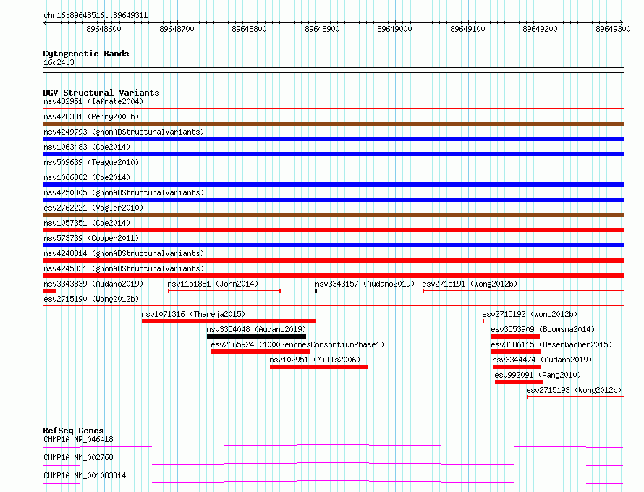Click the nsv509639 (Teague2010) label
Screen dimensions: 644x492
tap(91, 162)
